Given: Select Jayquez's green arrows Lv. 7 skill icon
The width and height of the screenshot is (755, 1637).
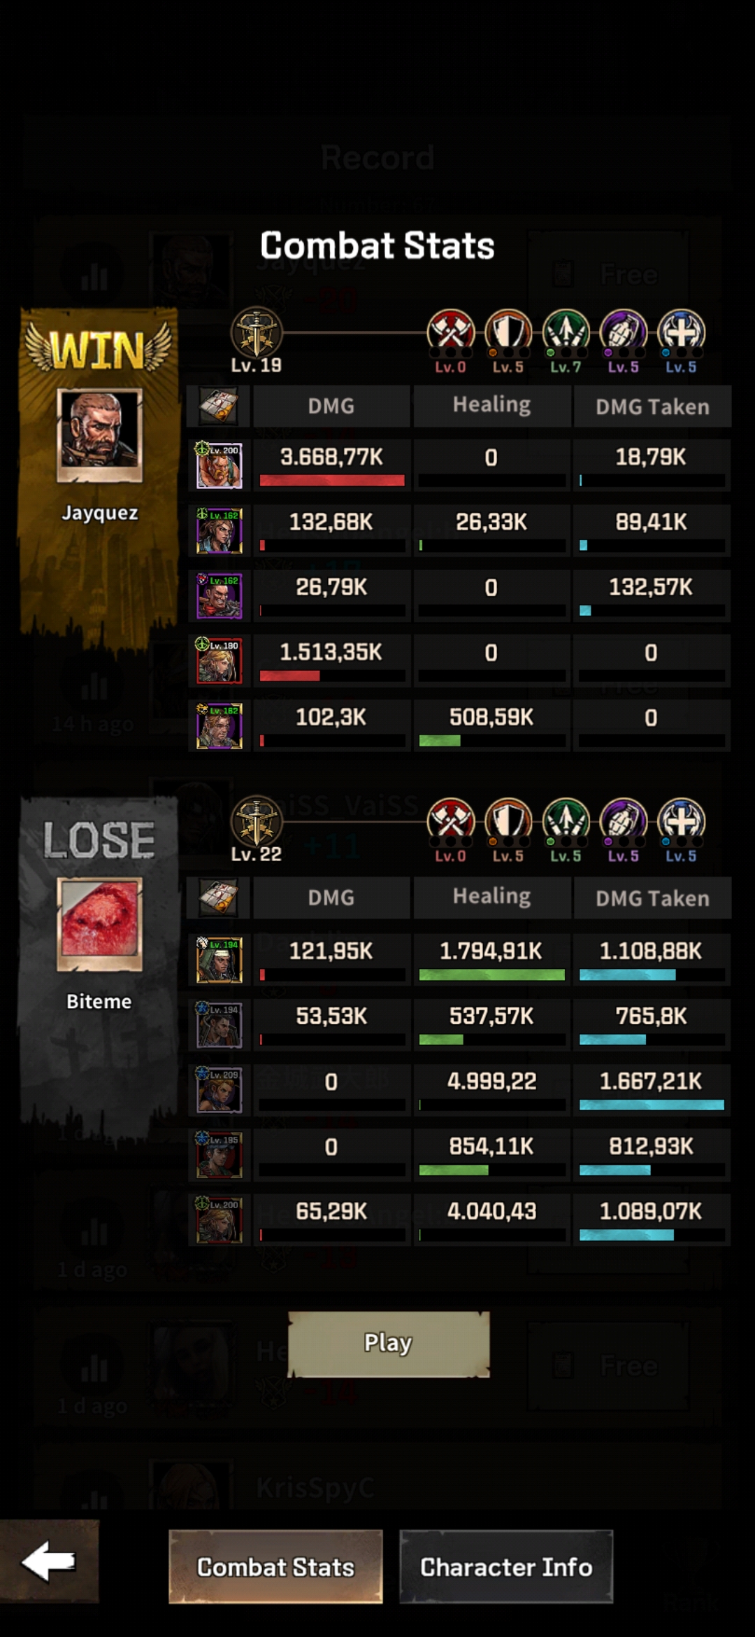Looking at the screenshot, I should (566, 332).
